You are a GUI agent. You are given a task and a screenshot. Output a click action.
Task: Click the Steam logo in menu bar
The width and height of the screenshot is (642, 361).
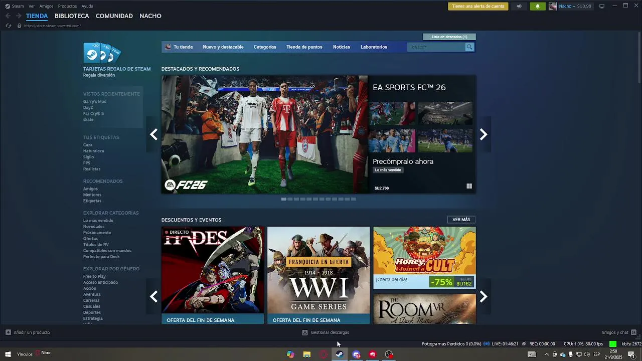point(8,6)
